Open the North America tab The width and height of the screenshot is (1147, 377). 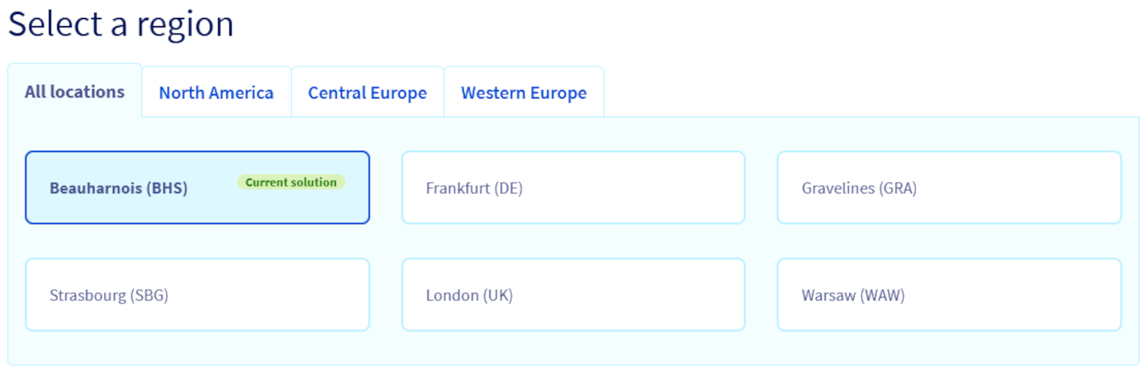pyautogui.click(x=216, y=92)
